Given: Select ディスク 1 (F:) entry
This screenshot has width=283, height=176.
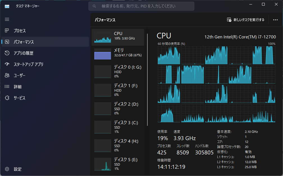Looking at the screenshot, I should 118,90.
